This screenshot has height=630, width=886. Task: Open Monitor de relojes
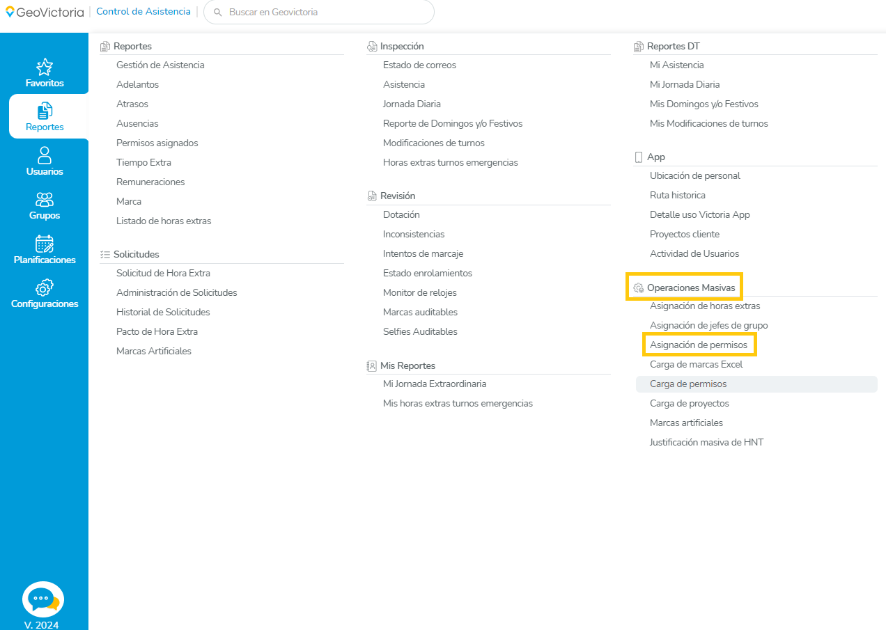[x=420, y=292]
